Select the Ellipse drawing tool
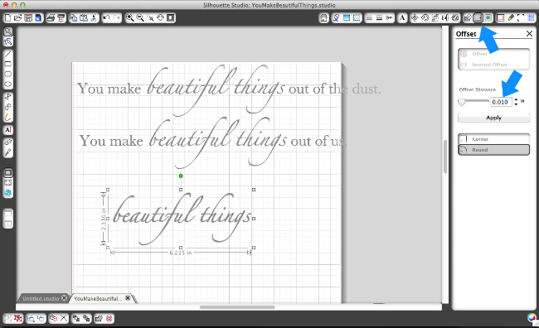The height and width of the screenshot is (328, 539). tap(8, 84)
